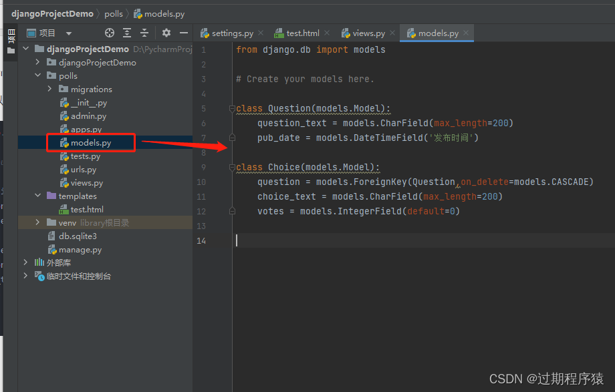The image size is (615, 392).
Task: Click the external libraries bar-chart icon
Action: [39, 262]
